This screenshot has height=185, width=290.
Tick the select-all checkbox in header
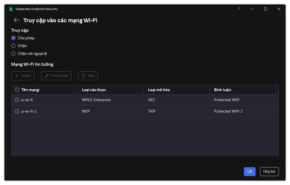coord(17,90)
